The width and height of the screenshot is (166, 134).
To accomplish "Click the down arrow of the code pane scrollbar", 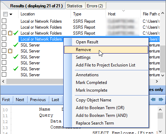I will 160,132.
